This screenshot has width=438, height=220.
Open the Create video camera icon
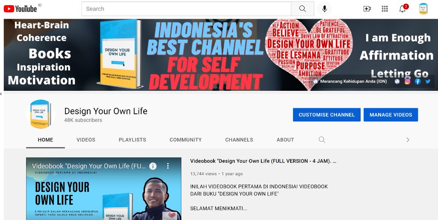click(x=367, y=9)
